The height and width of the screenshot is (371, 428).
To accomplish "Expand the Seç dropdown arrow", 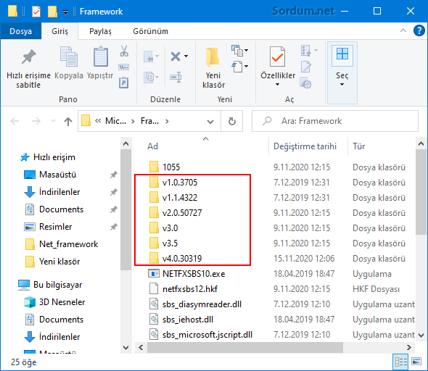I will [342, 85].
